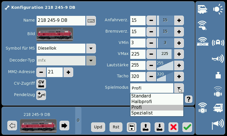Screen dimensions: 227x136
Task: Expand the Decoder-Typ dropdown arrow
Action: pos(91,61)
